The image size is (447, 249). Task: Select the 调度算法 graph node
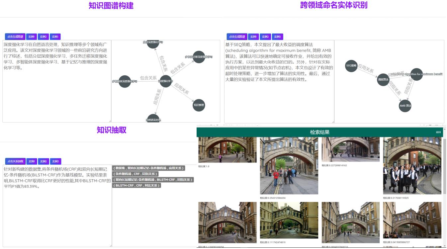383,80
